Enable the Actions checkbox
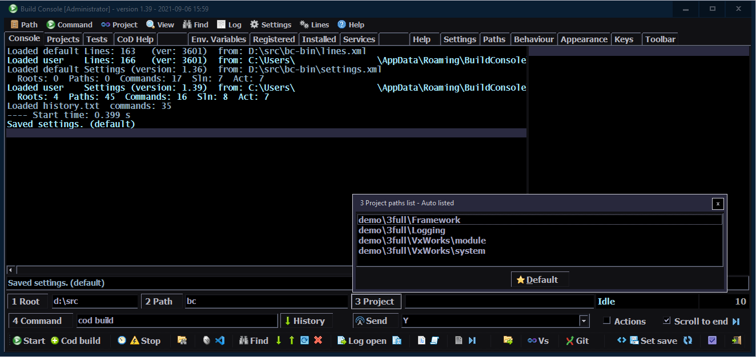This screenshot has width=756, height=357. click(x=607, y=321)
